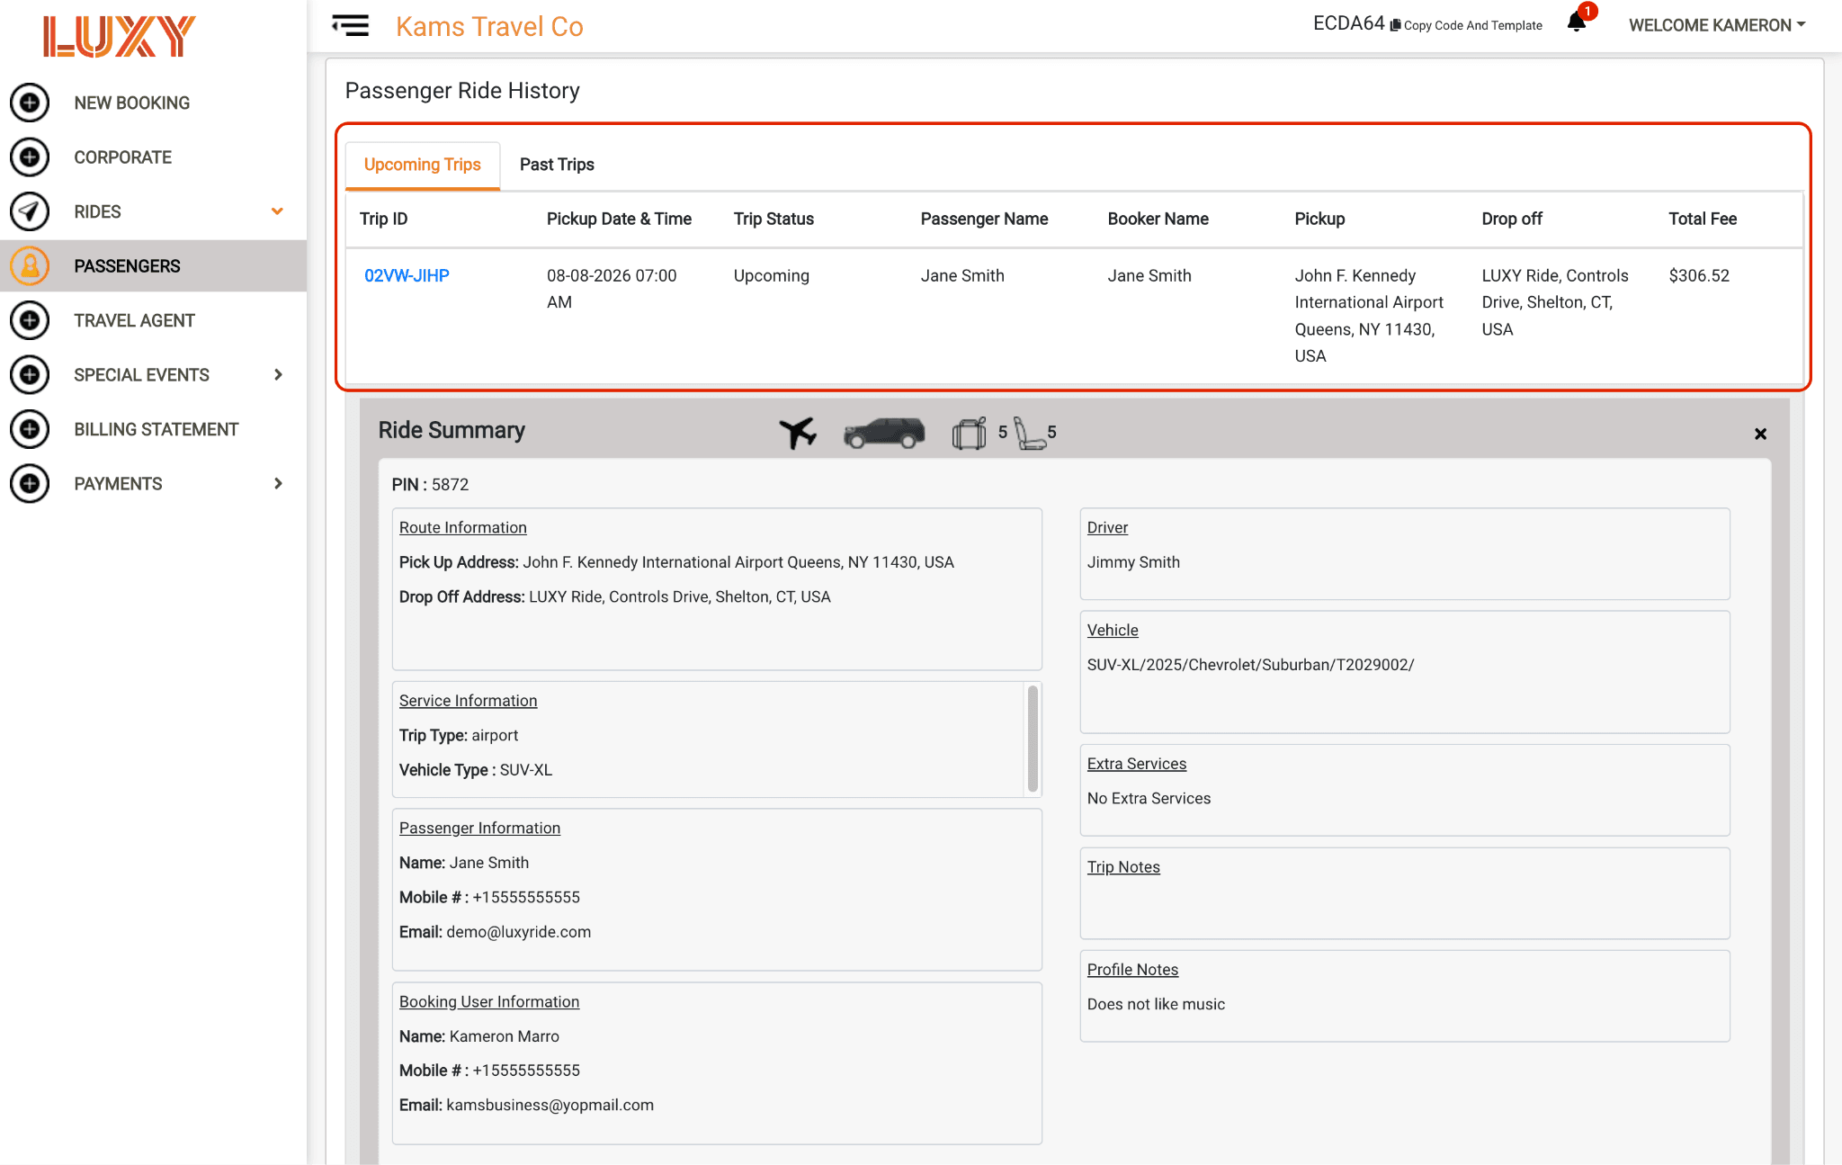Click the Upcoming trip status cell
The image size is (1842, 1165).
pos(772,275)
